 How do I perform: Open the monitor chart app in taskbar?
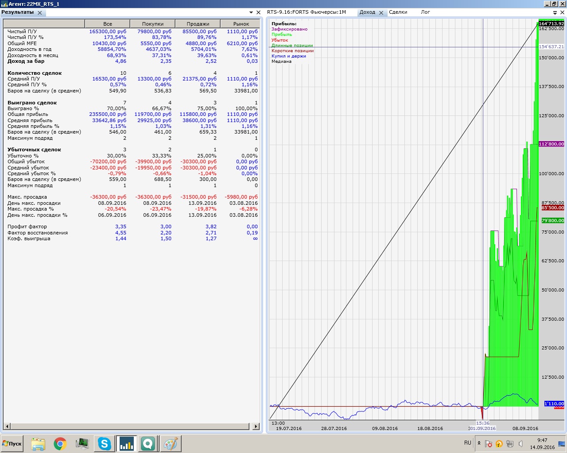coord(82,444)
